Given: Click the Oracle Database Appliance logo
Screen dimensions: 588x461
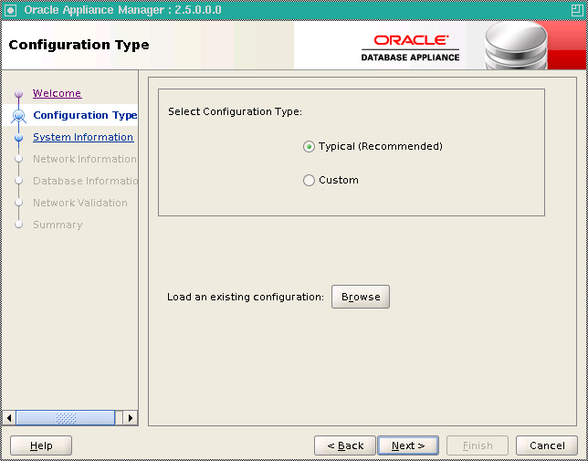Looking at the screenshot, I should (x=410, y=48).
